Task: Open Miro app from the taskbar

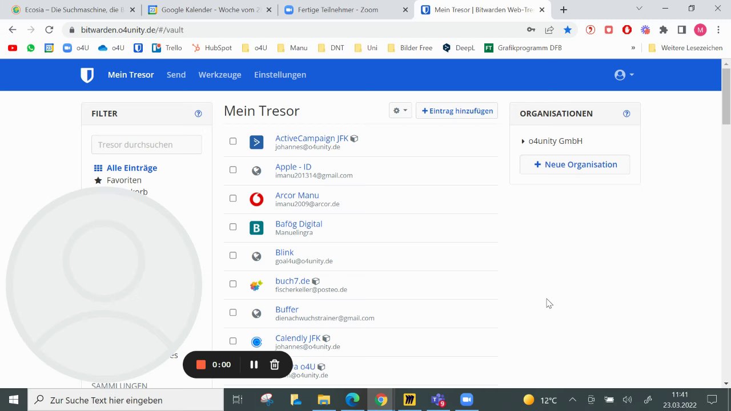Action: click(x=409, y=400)
